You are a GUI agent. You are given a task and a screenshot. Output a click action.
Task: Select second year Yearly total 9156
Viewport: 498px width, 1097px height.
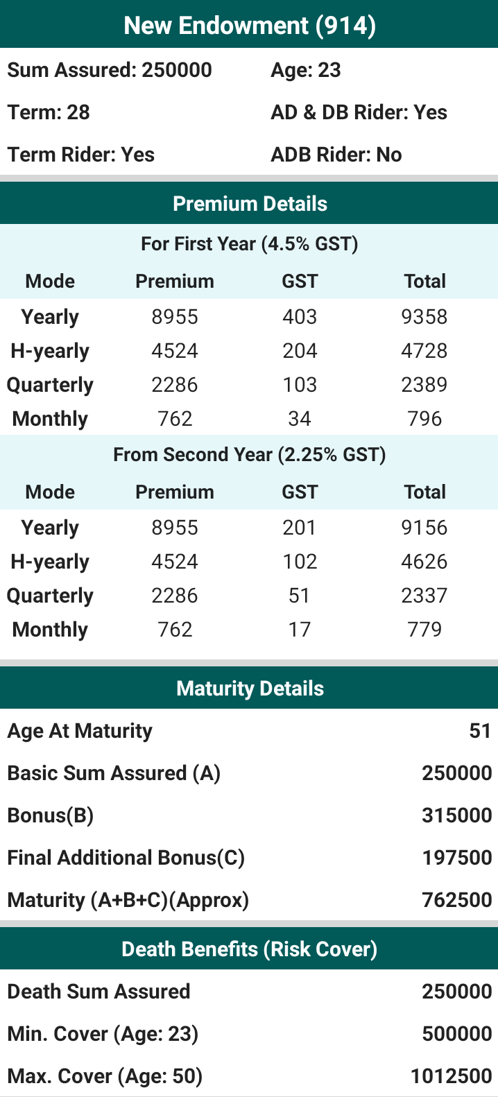[x=424, y=528]
